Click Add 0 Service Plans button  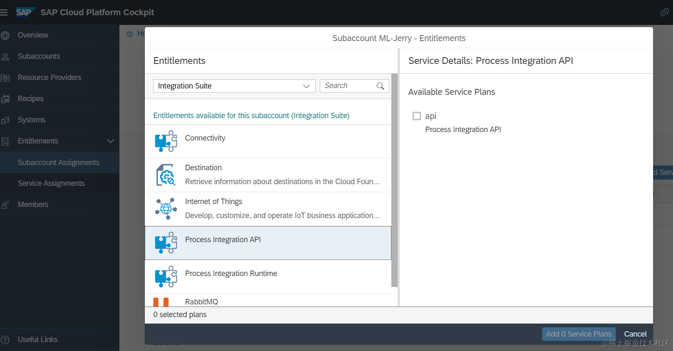tap(579, 334)
